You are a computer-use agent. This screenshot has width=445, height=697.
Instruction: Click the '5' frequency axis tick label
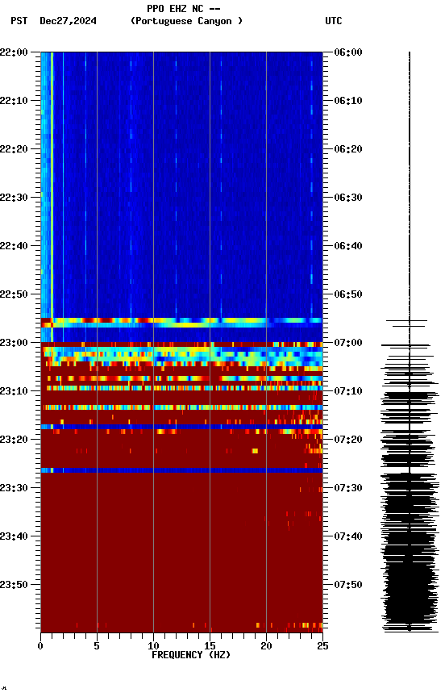pyautogui.click(x=97, y=646)
